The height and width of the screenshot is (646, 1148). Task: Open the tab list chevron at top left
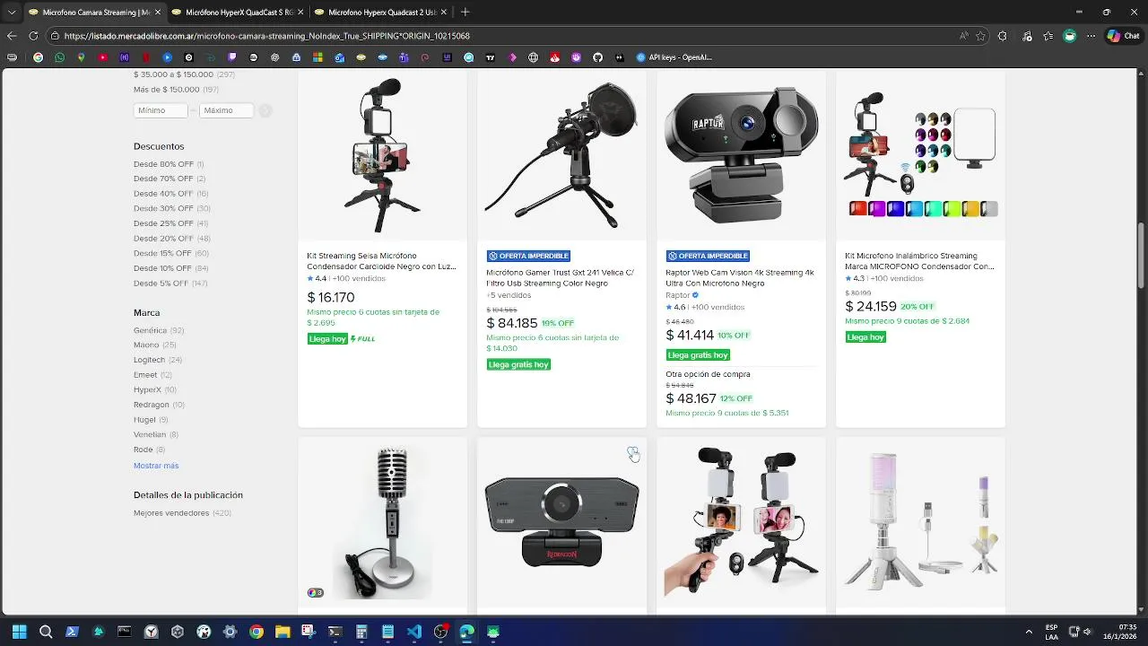pyautogui.click(x=12, y=13)
